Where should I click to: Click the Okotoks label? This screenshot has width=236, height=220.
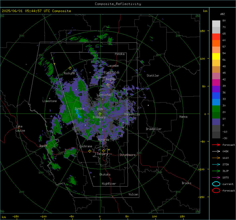(x=105, y=174)
